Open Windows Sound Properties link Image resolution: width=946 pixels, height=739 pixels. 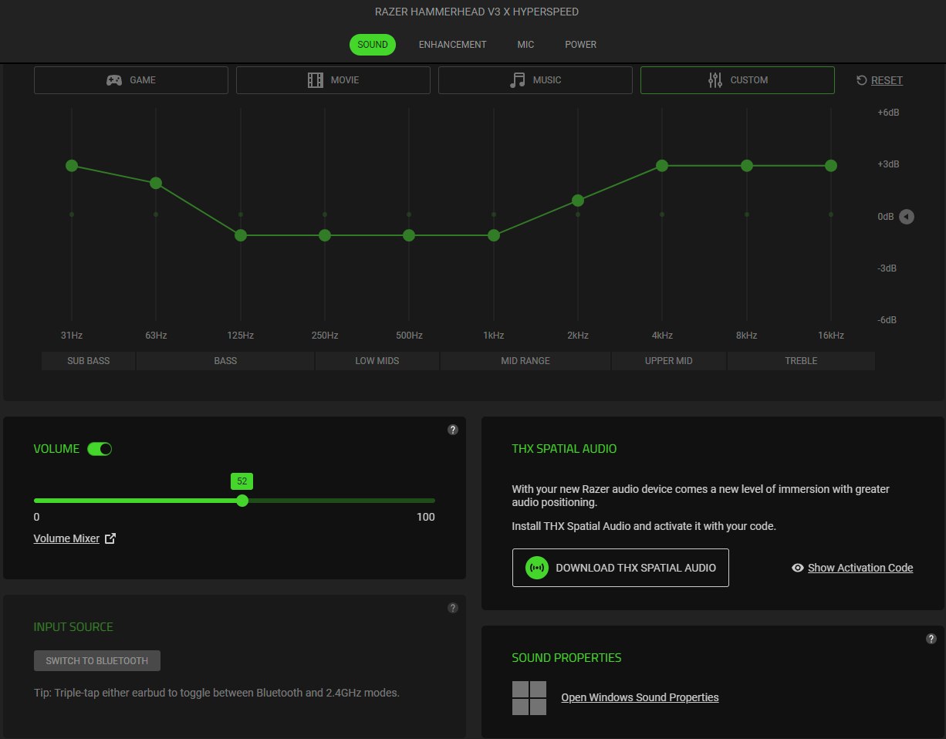(x=640, y=697)
